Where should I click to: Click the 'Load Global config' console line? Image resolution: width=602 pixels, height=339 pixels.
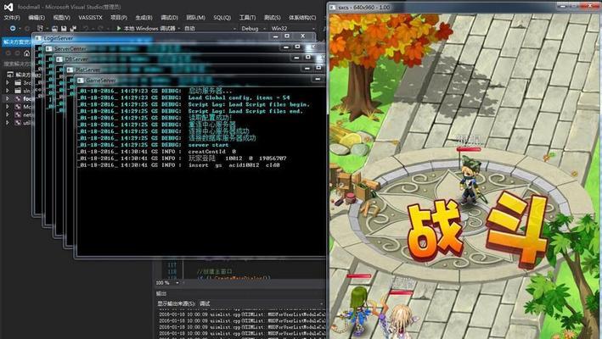(239, 97)
